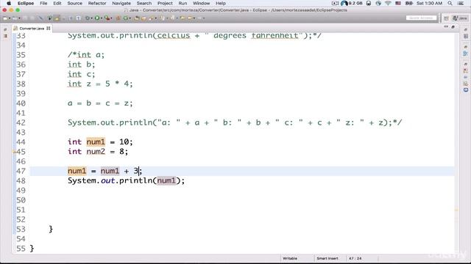The width and height of the screenshot is (471, 264).
Task: Open the File menu
Action: pyautogui.click(x=43, y=3)
